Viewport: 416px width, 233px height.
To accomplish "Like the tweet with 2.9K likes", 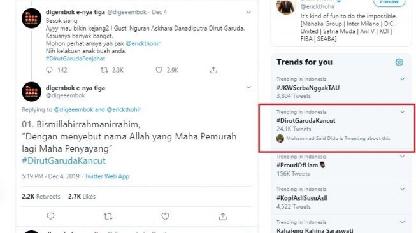I will click(x=159, y=70).
